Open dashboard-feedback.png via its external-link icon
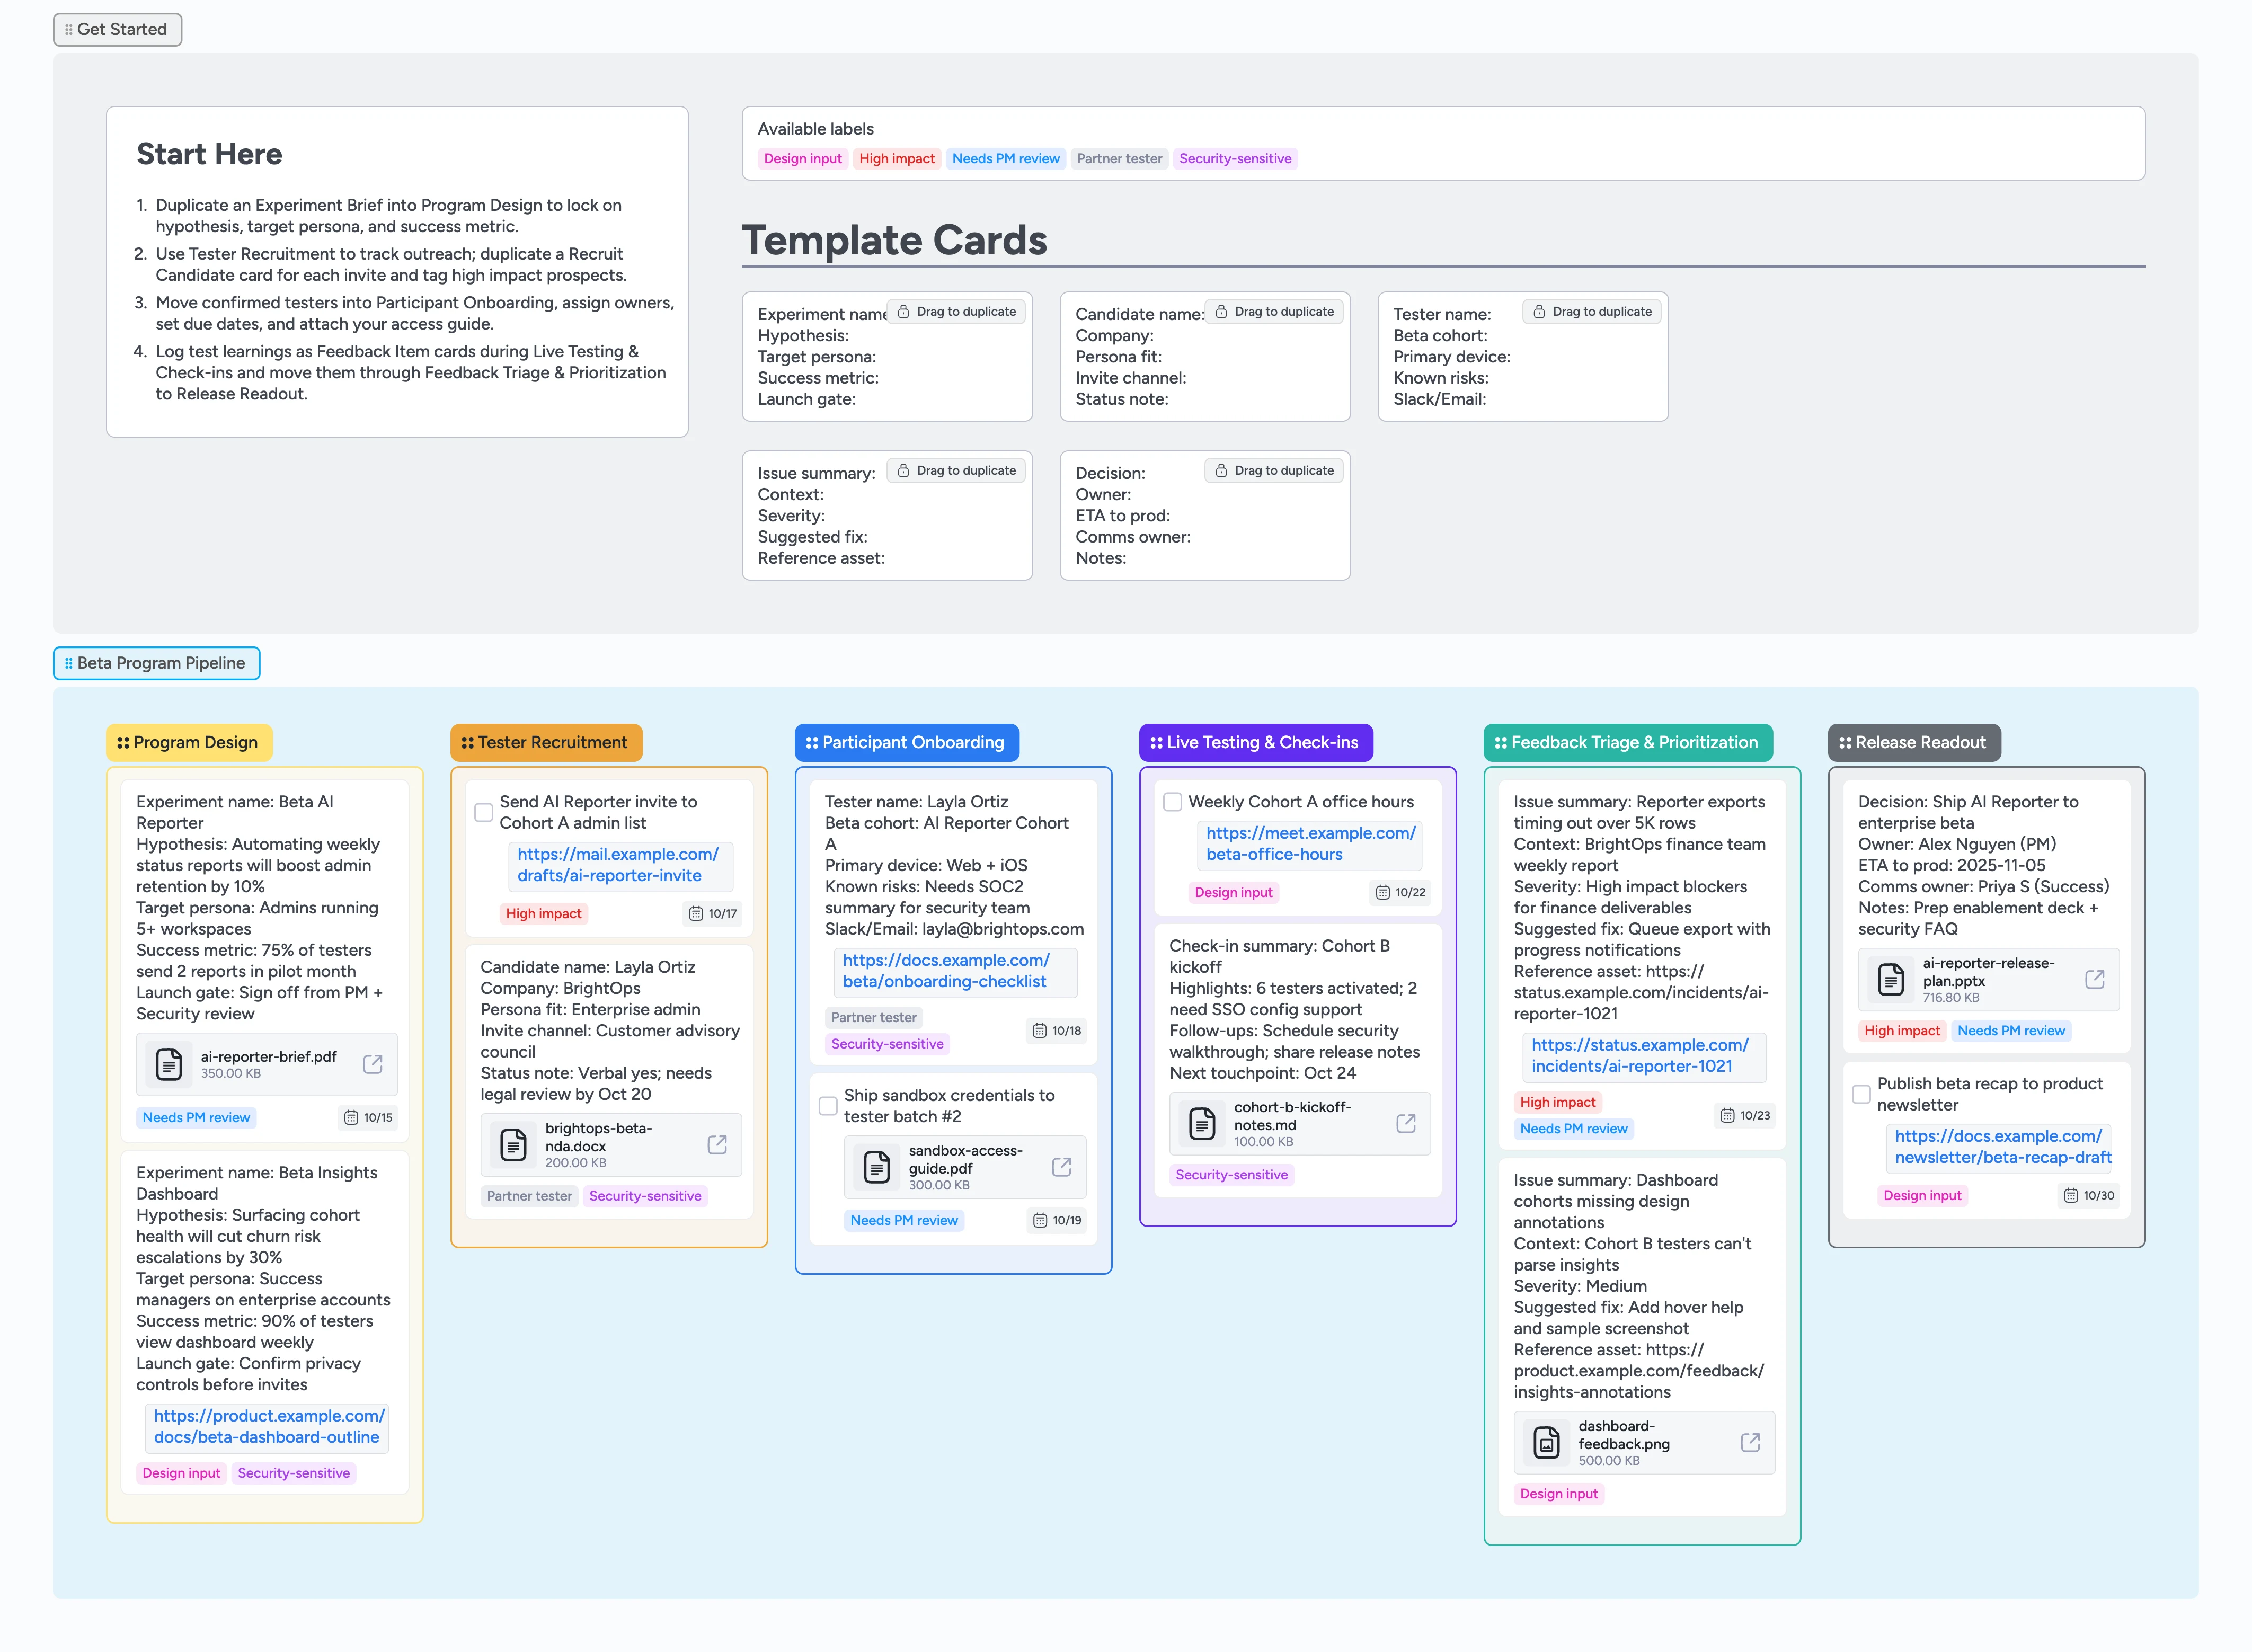Viewport: 2252px width, 1652px height. (x=1750, y=1442)
